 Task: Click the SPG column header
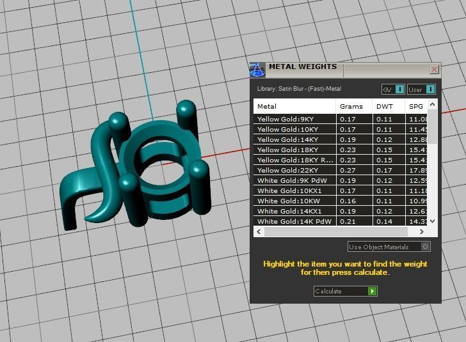click(416, 106)
